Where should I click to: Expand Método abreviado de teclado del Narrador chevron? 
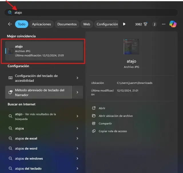pos(77,92)
